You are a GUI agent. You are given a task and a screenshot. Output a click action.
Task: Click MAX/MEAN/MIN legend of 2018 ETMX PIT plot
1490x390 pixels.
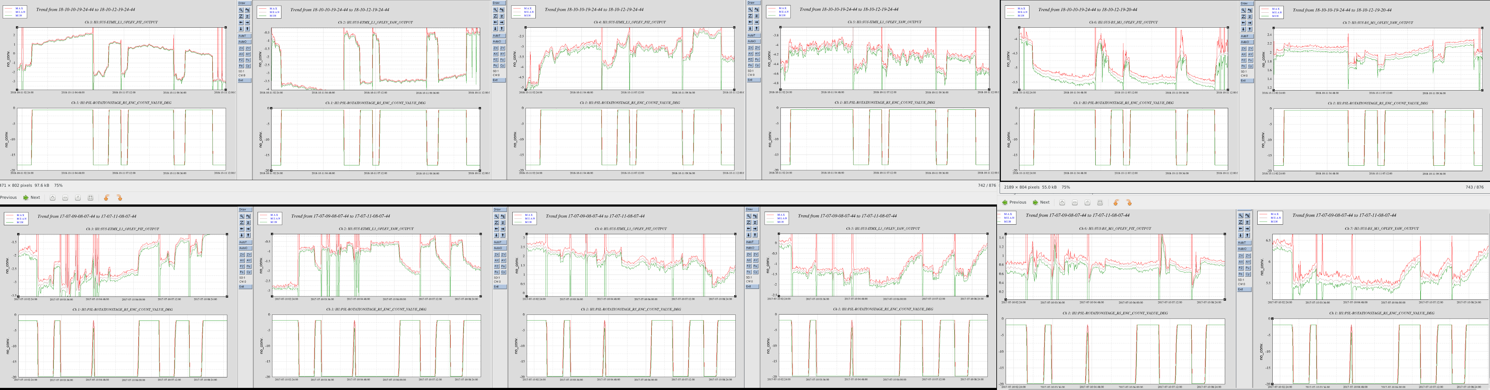coord(15,12)
